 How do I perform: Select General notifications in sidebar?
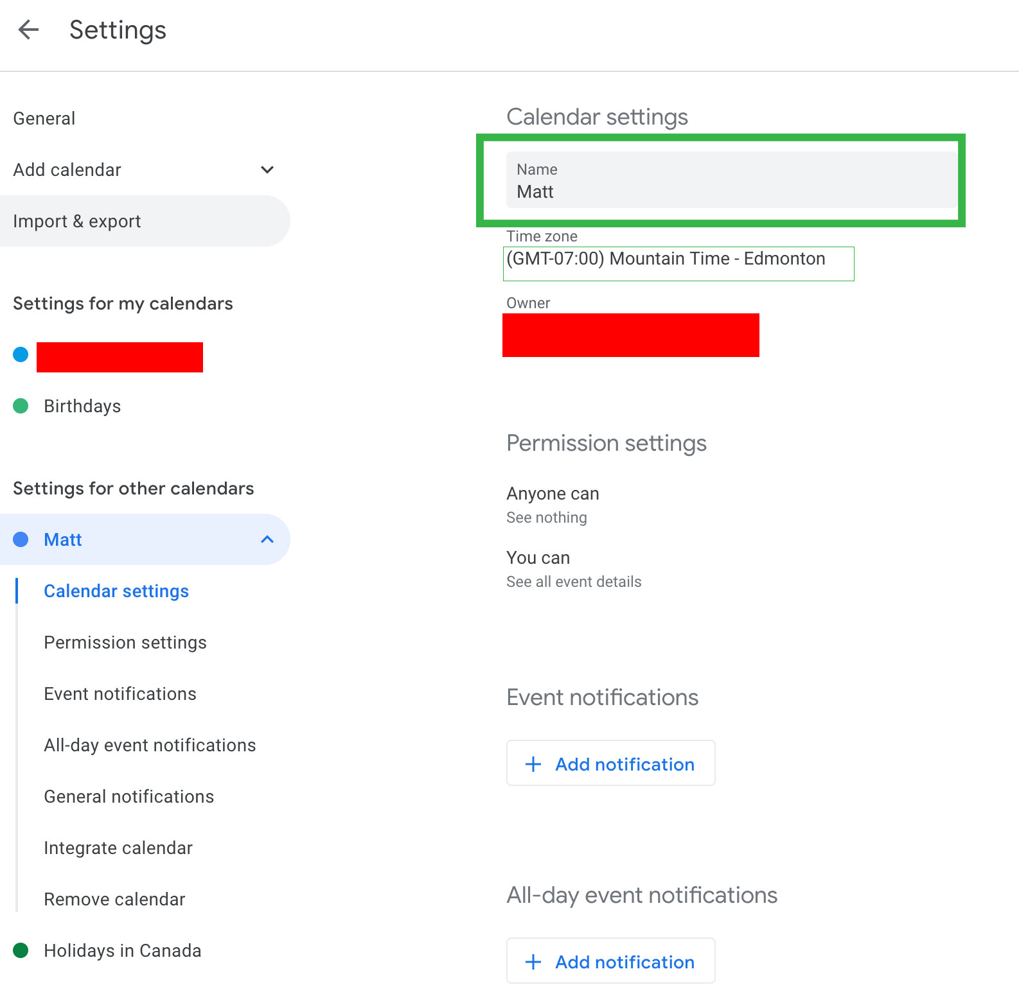128,797
